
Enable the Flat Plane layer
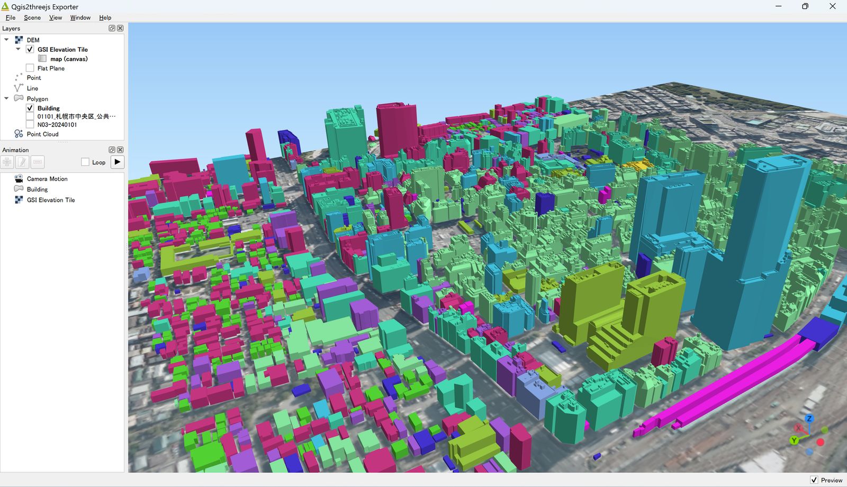click(30, 68)
